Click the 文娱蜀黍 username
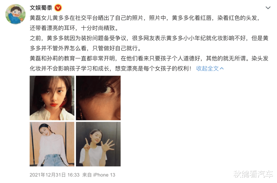The height and width of the screenshot is (183, 277). 41,8
